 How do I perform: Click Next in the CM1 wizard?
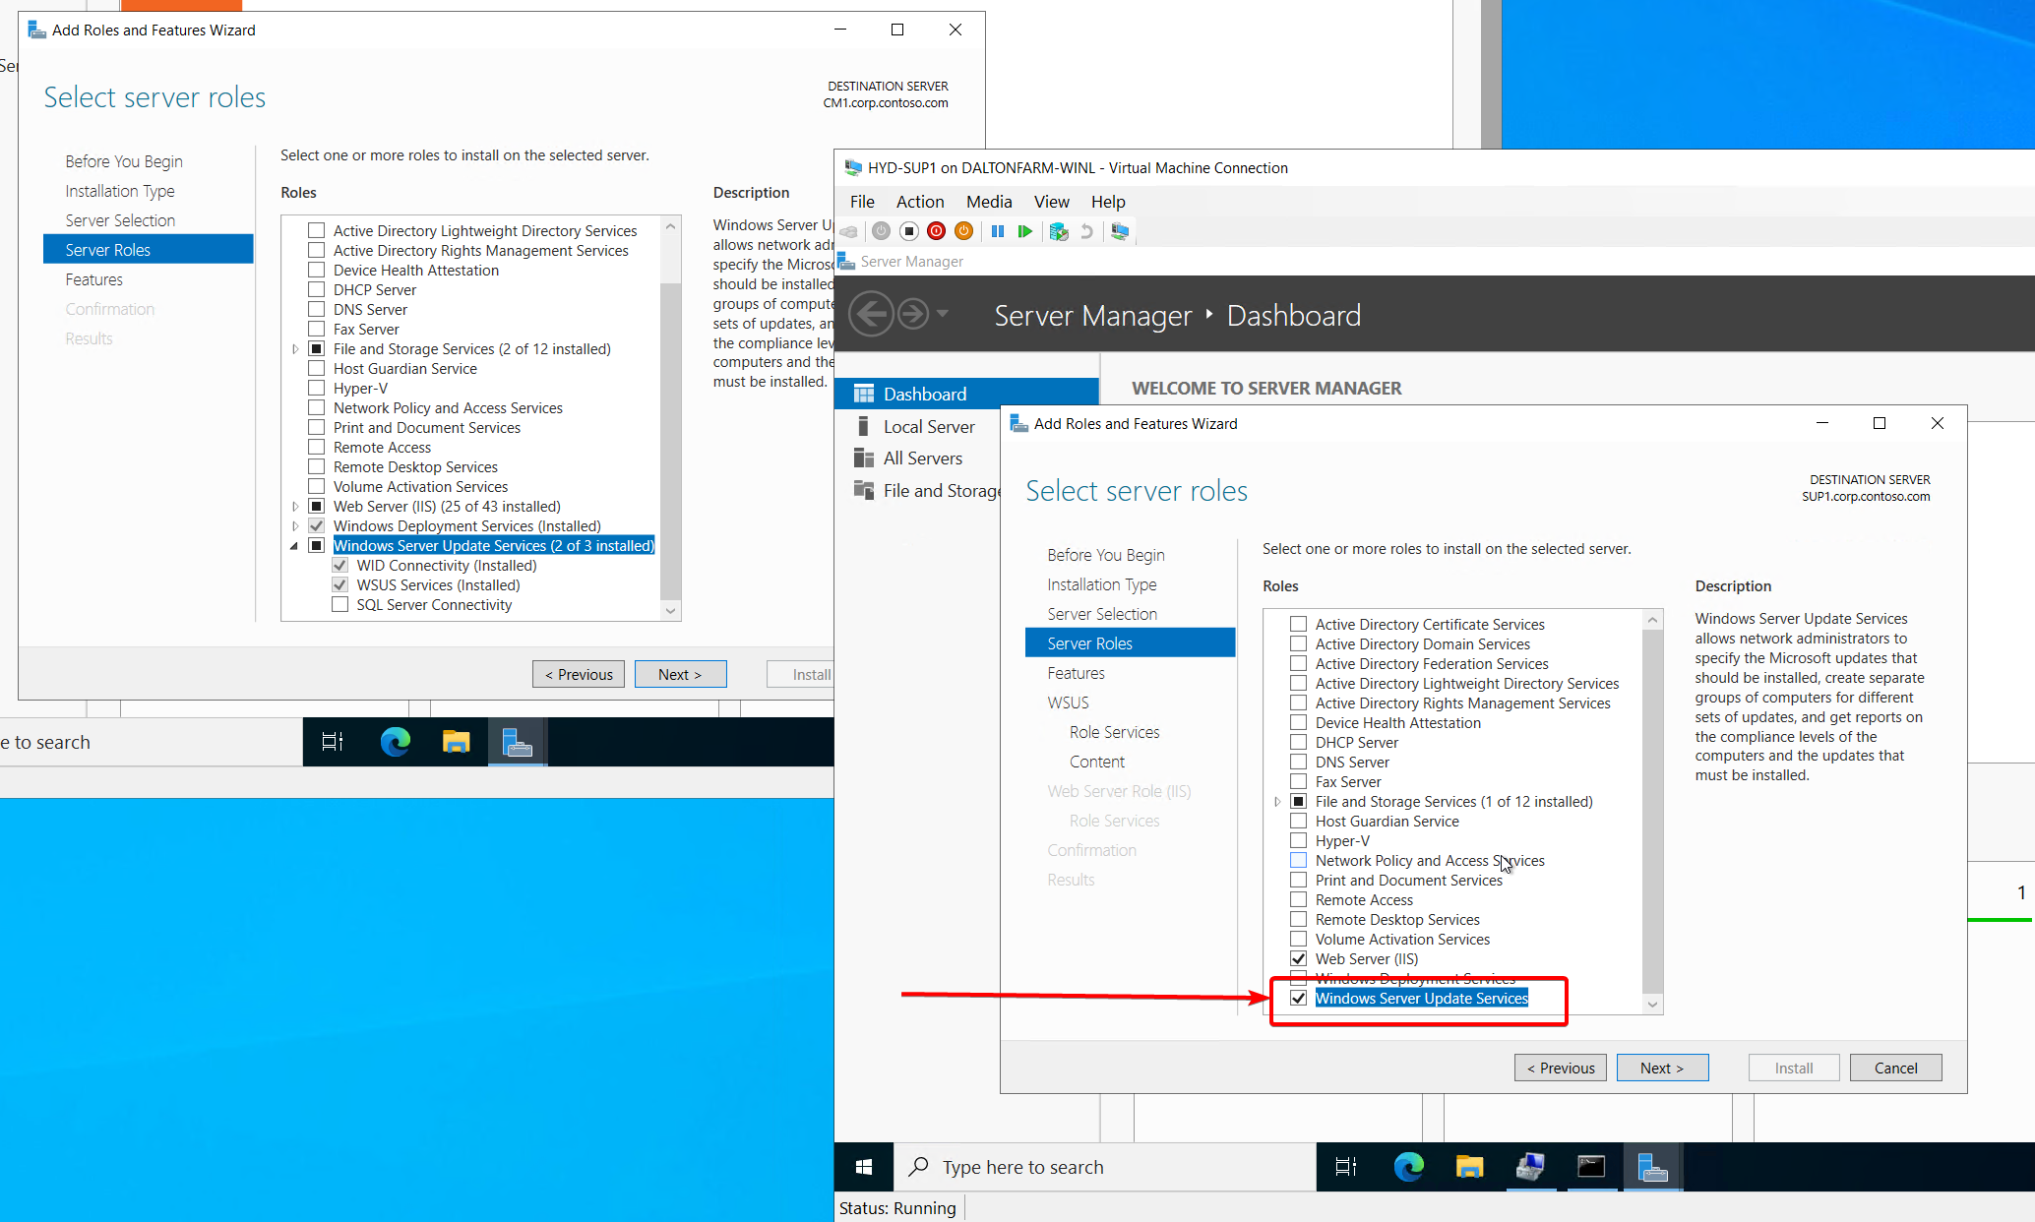tap(680, 674)
